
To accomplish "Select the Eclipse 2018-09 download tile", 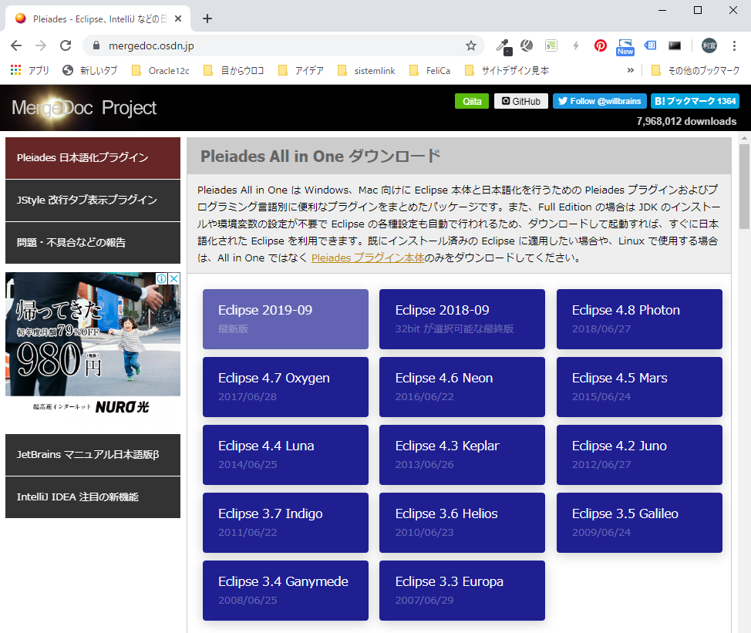I will (x=462, y=319).
